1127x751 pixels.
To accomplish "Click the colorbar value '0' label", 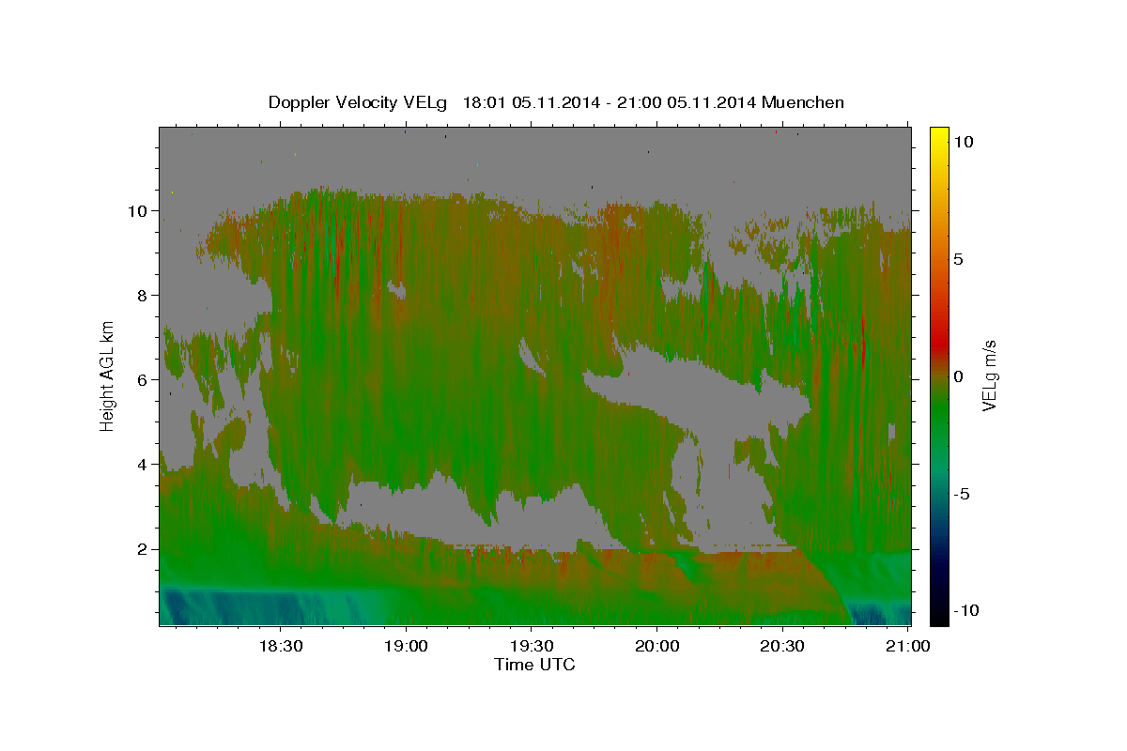I will pyautogui.click(x=959, y=375).
